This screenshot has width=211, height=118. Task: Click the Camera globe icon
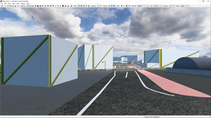click(109, 6)
